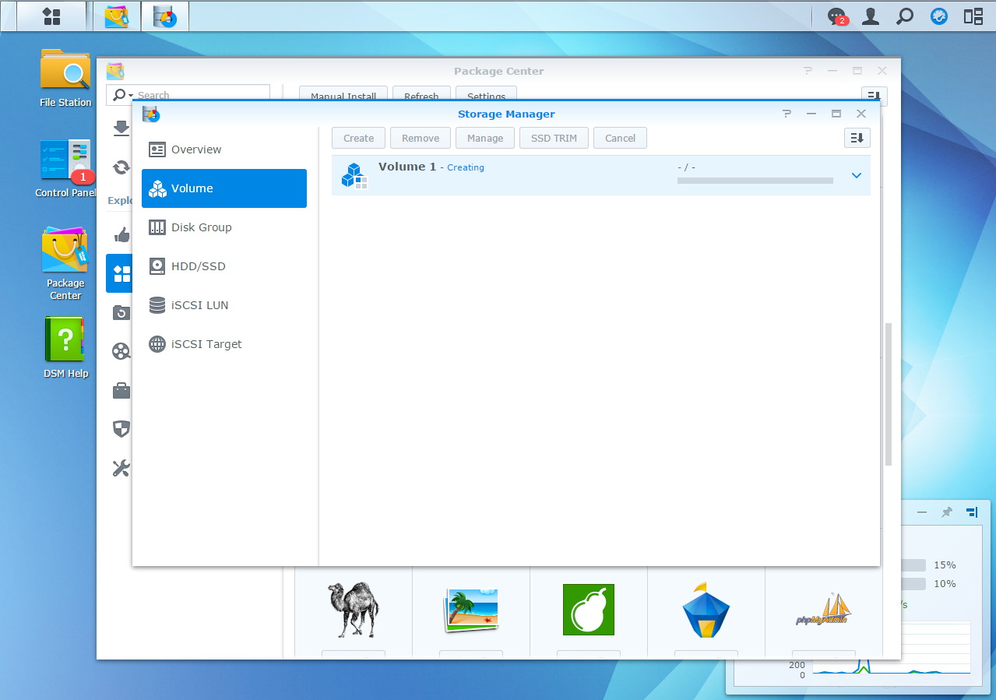Open HDD/SSD section

coord(224,266)
